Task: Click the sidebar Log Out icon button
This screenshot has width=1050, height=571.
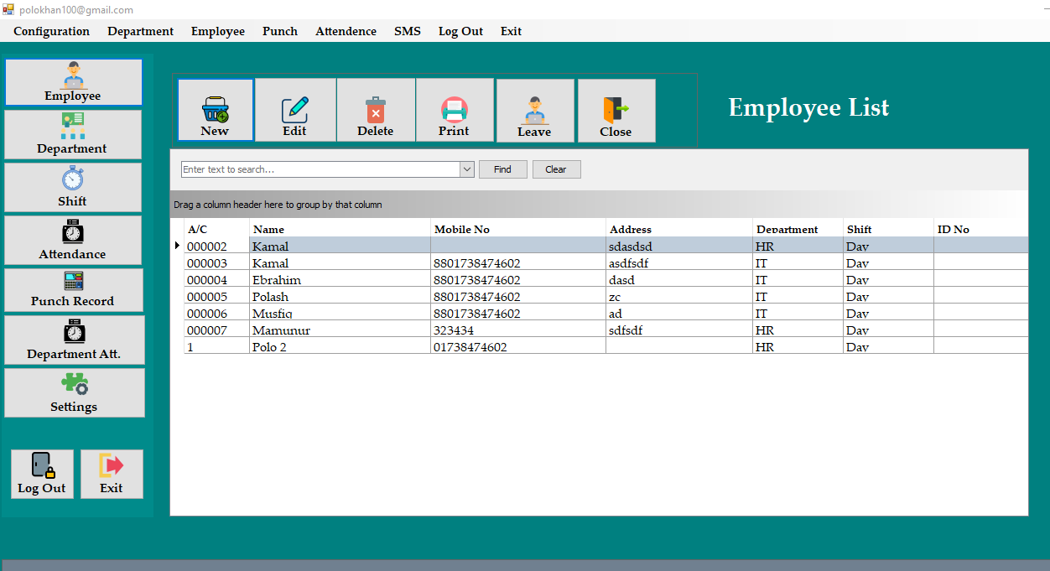Action: (42, 475)
